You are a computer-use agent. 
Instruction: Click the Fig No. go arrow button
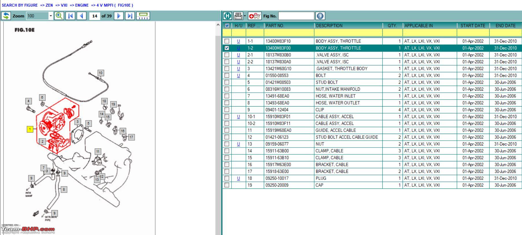[320, 16]
